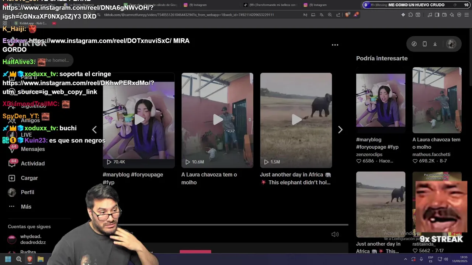The image size is (472, 265).
Task: Click the Cargar plus icon
Action: [x=12, y=178]
